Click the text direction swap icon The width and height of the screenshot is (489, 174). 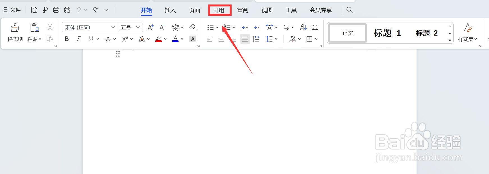click(286, 27)
